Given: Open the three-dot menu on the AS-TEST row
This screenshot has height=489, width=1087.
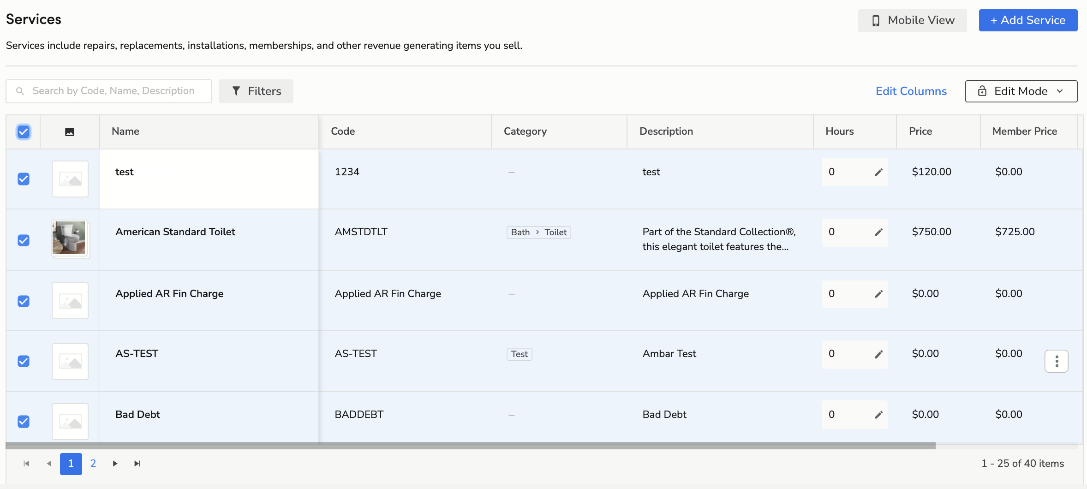Looking at the screenshot, I should pyautogui.click(x=1056, y=361).
